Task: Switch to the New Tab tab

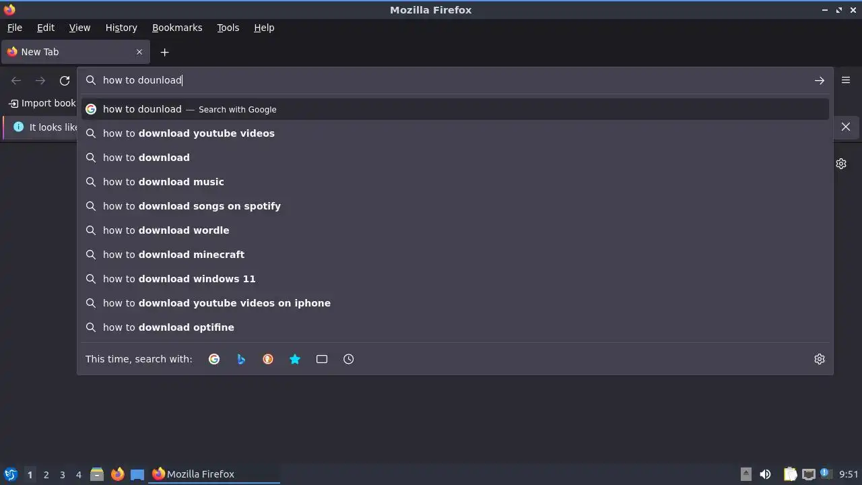Action: tap(74, 52)
